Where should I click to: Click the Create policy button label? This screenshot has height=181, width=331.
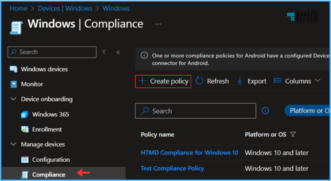tap(169, 81)
